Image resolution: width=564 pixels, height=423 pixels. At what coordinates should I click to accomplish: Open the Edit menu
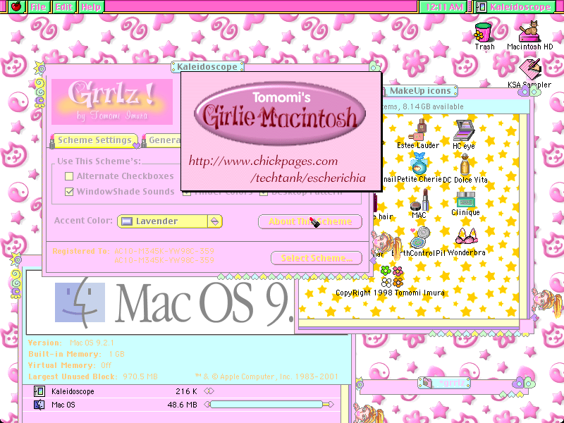click(63, 7)
